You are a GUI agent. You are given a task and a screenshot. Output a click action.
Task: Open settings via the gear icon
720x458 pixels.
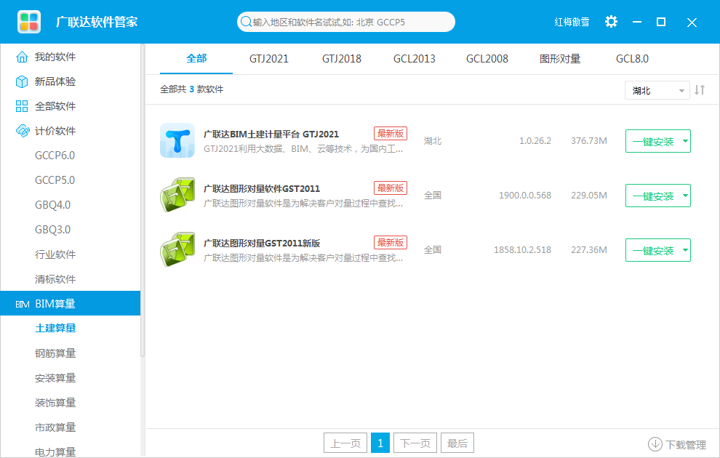click(611, 22)
